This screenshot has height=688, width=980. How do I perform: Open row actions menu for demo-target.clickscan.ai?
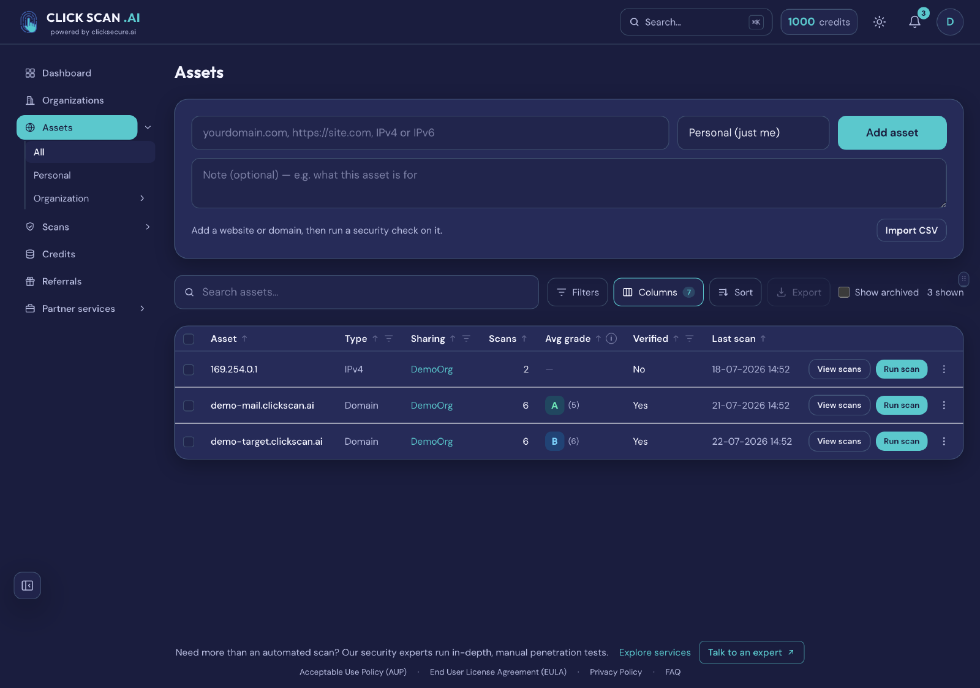tap(944, 442)
